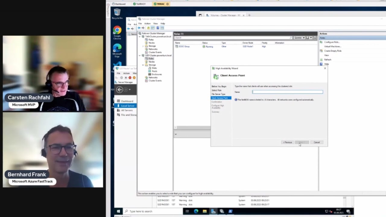The height and width of the screenshot is (217, 386).
Task: Click the save query icon
Action: [x=307, y=38]
